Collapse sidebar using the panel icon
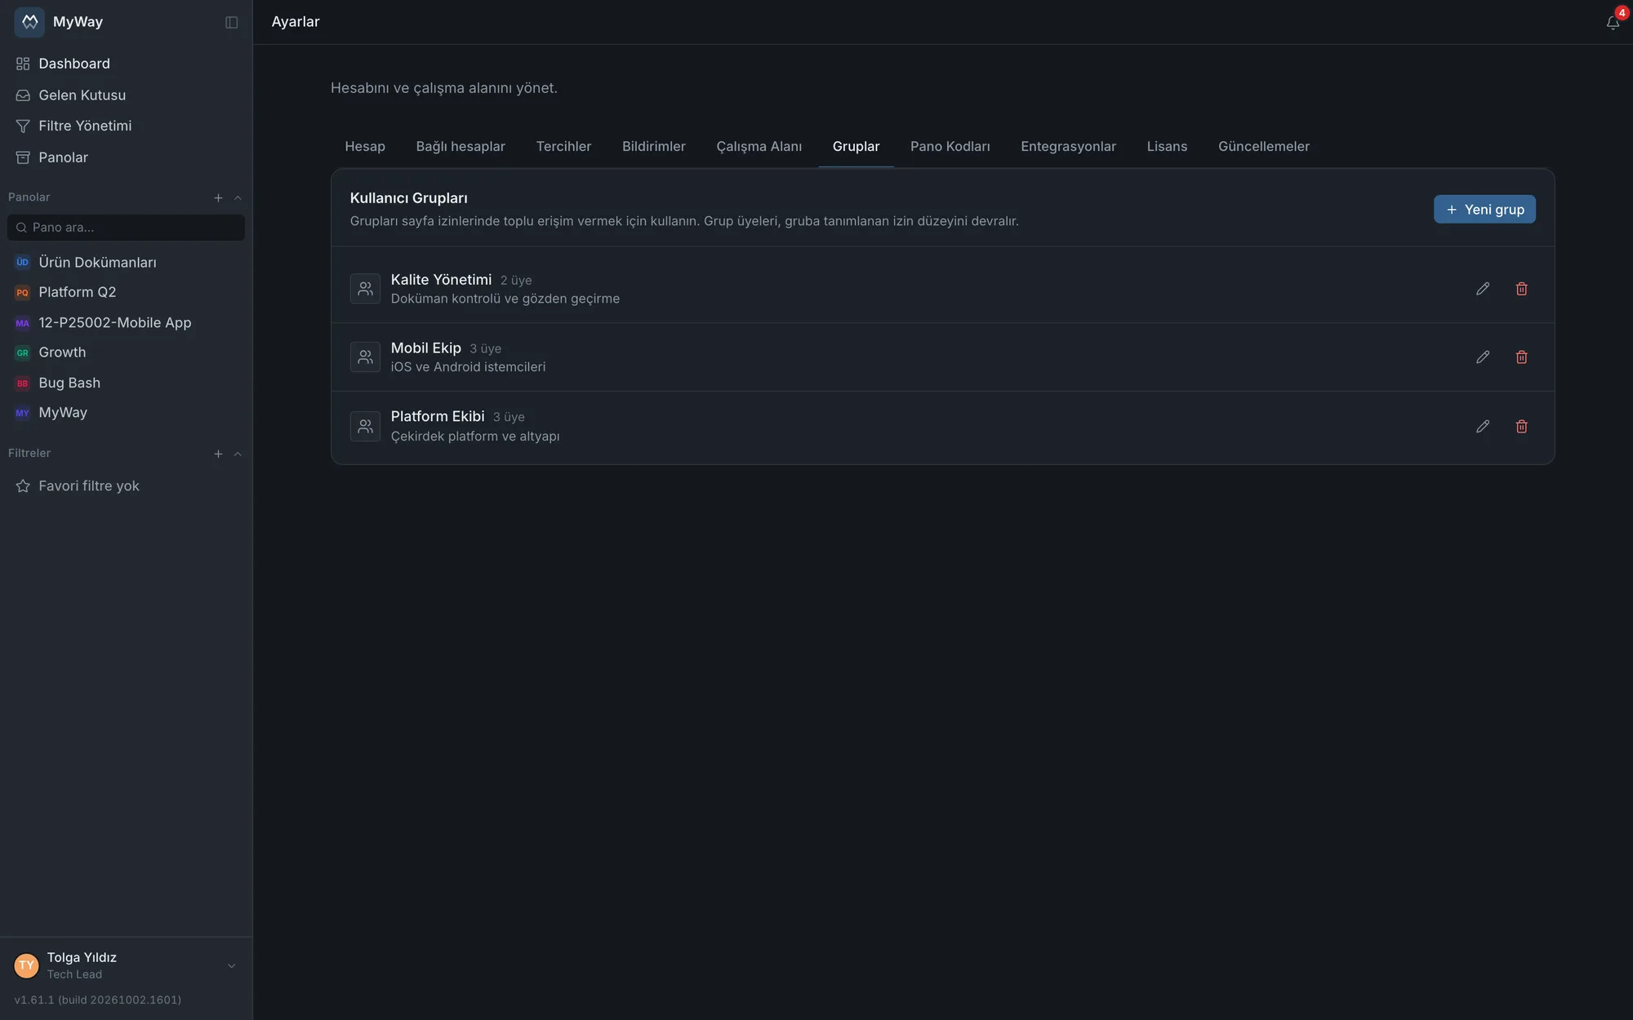1633x1020 pixels. click(232, 22)
